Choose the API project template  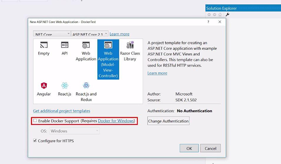click(x=65, y=49)
